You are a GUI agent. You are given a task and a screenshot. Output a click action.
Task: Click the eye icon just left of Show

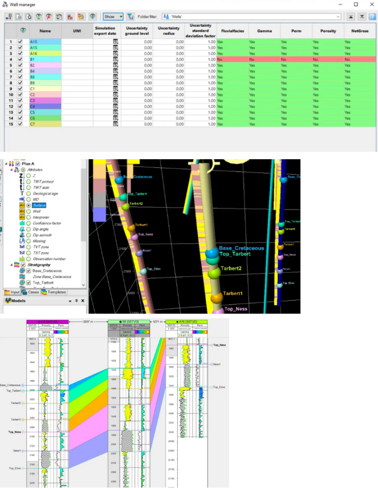(92, 17)
